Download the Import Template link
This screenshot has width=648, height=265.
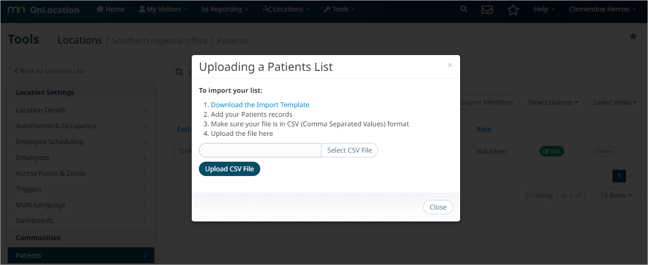(x=260, y=105)
